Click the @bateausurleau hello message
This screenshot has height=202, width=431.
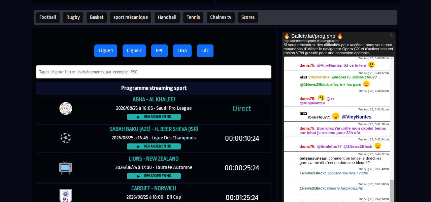pyautogui.click(x=348, y=173)
